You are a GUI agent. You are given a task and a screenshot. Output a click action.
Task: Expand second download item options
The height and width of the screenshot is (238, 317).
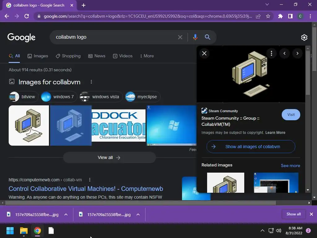138,214
